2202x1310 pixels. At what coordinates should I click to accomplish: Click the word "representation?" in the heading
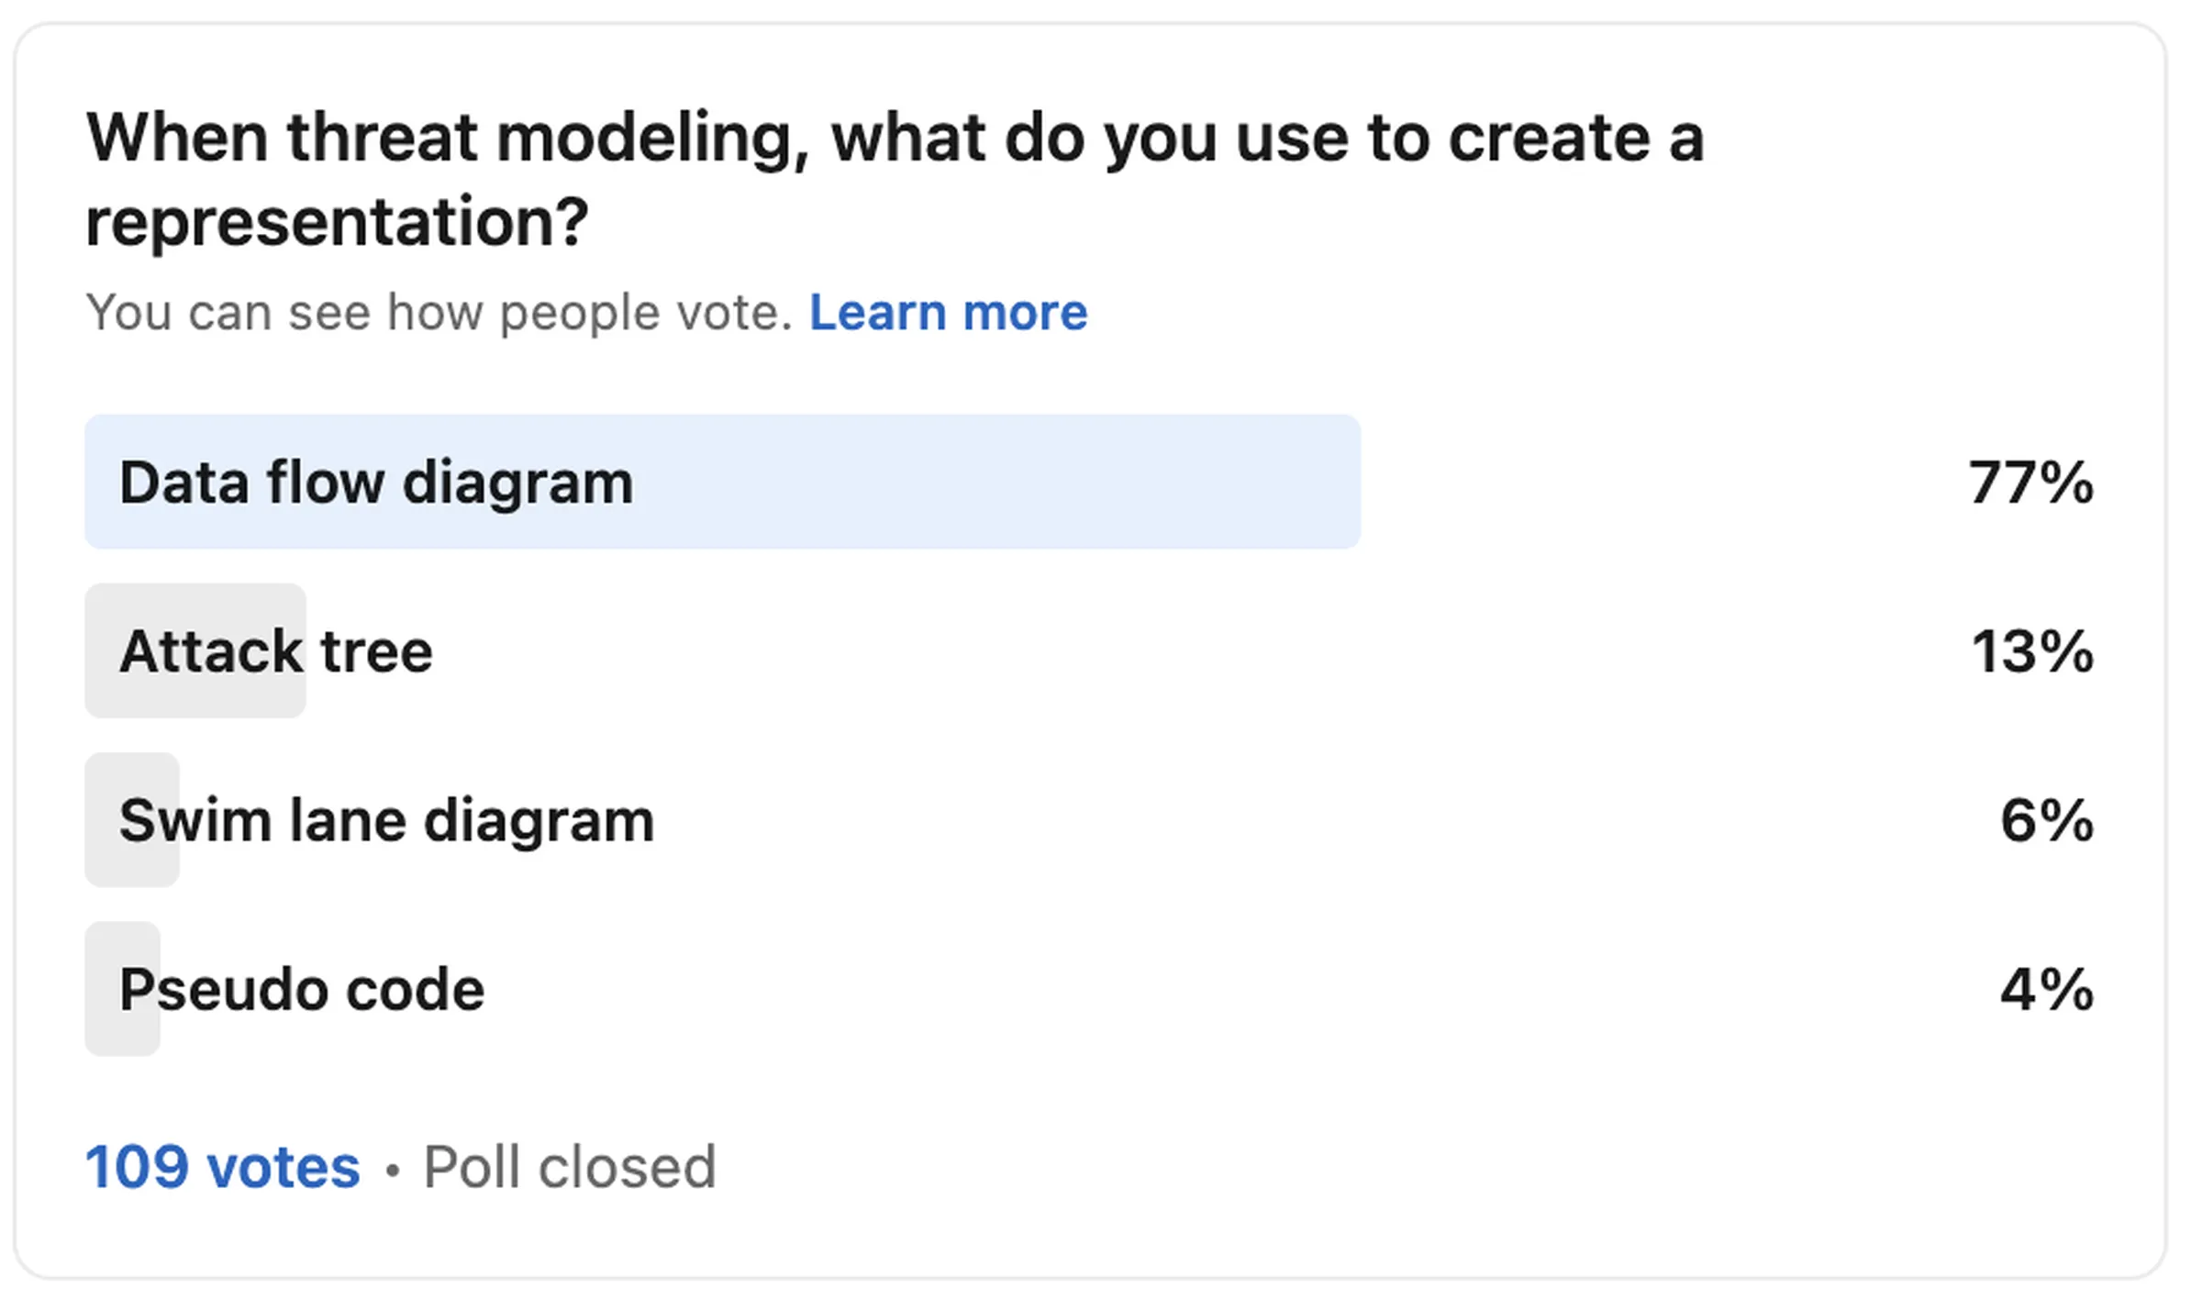[337, 222]
